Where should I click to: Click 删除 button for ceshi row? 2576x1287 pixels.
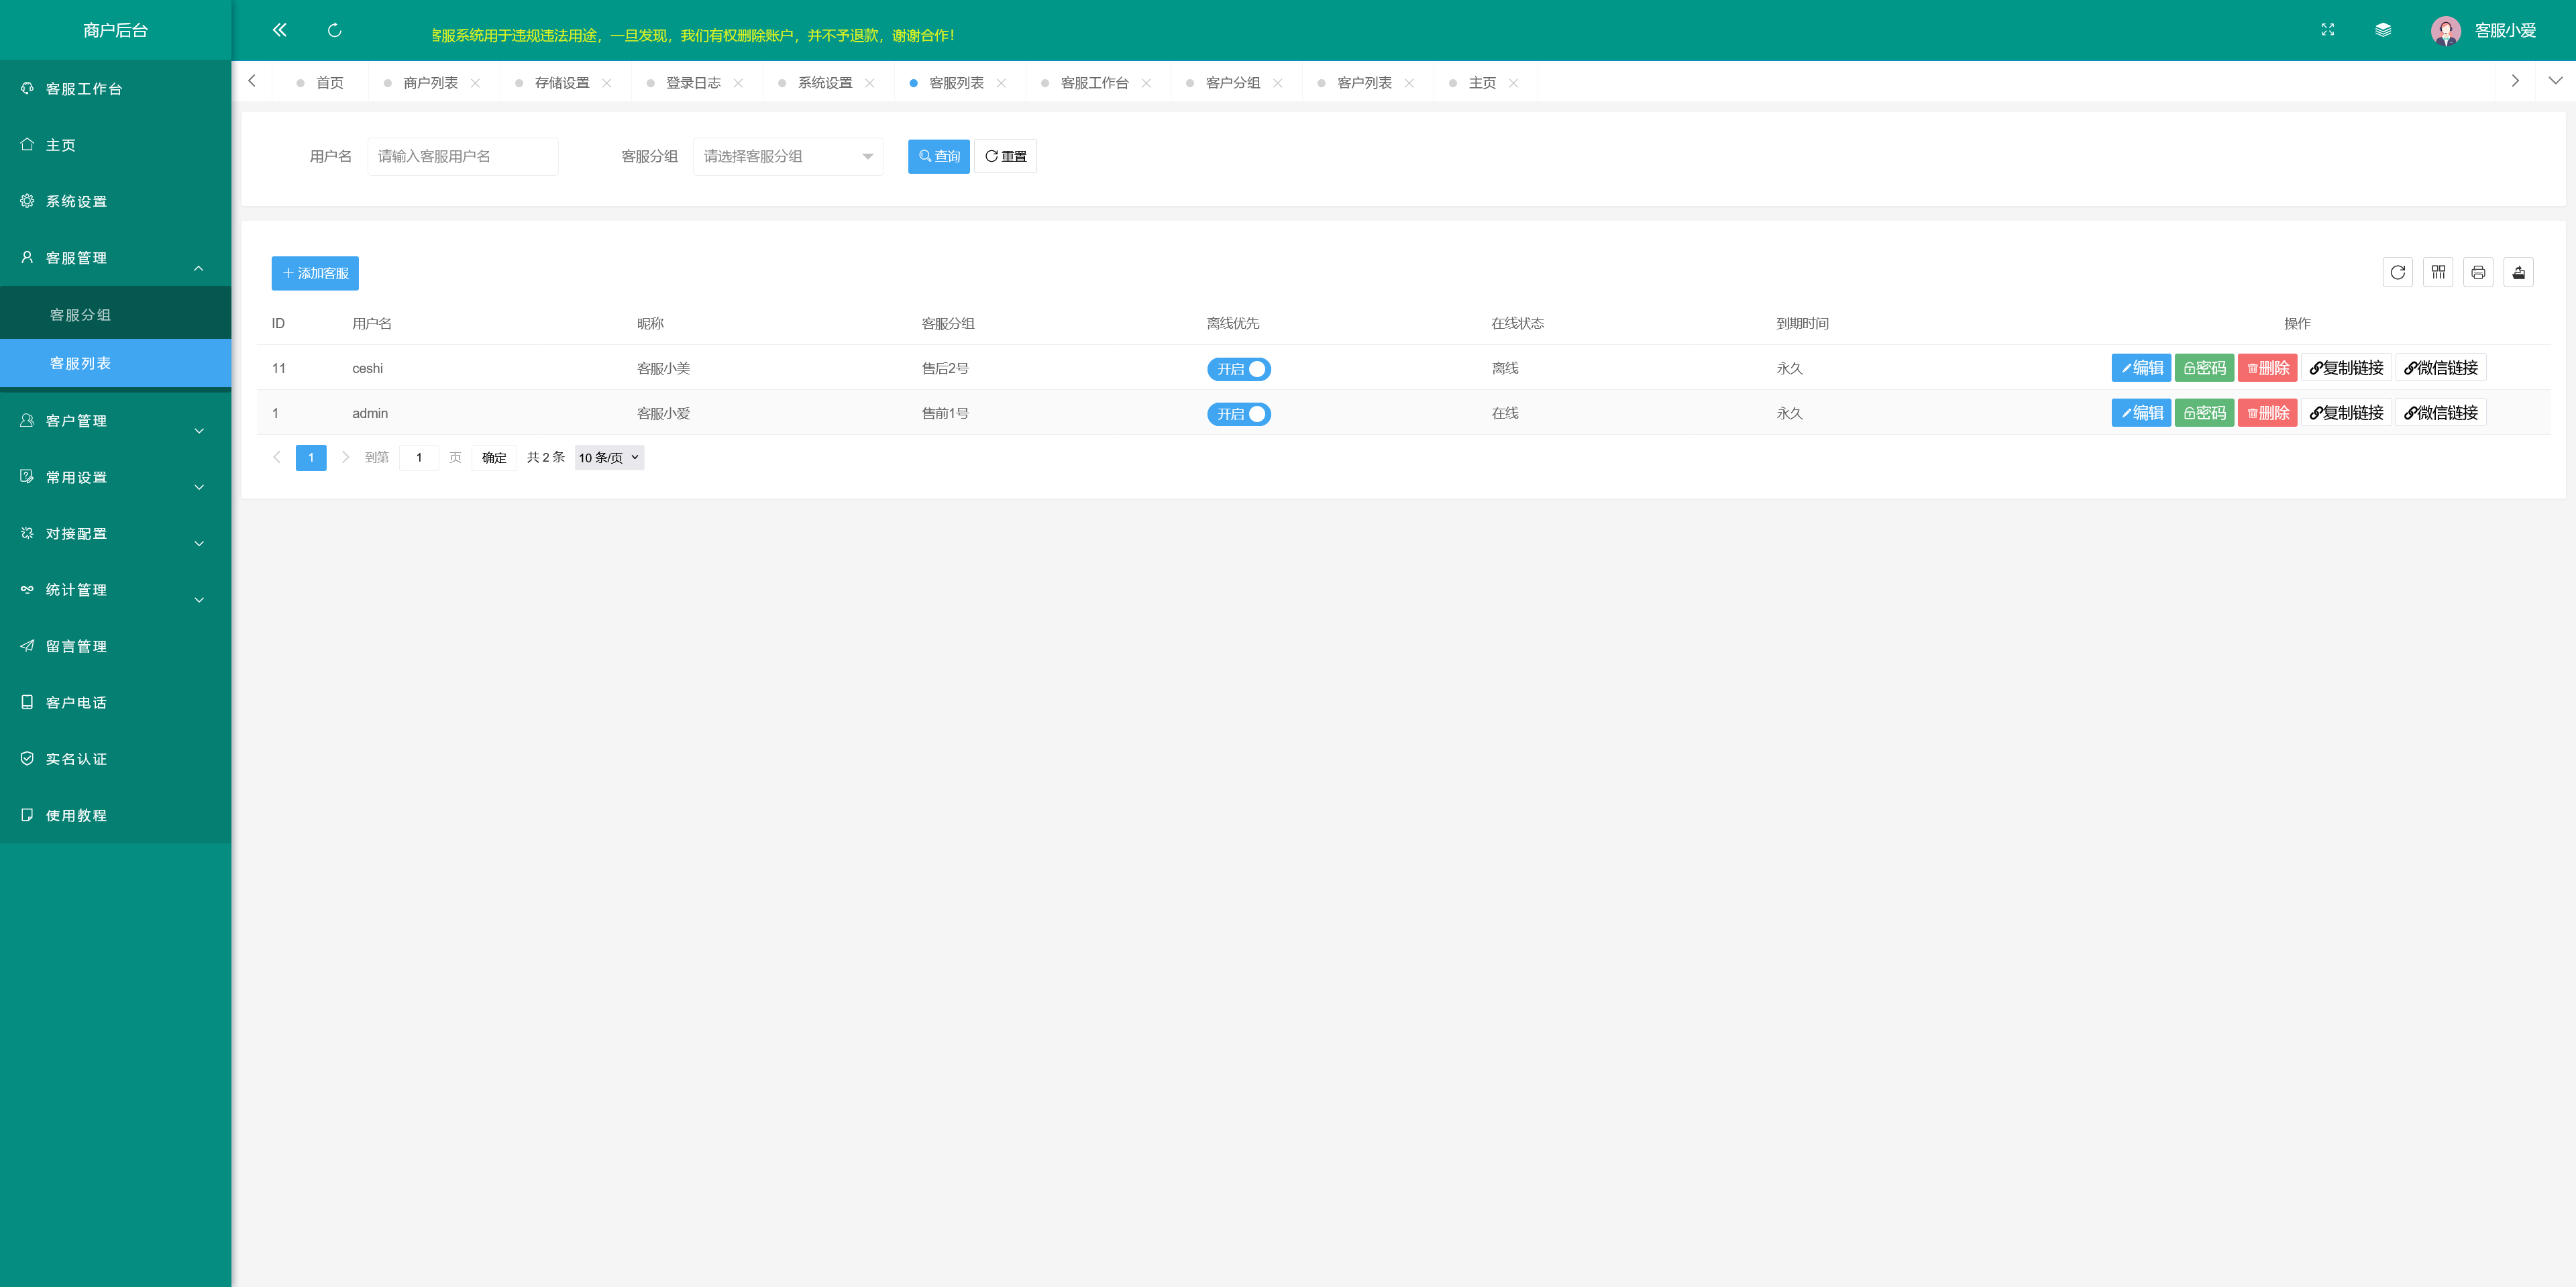point(2267,368)
